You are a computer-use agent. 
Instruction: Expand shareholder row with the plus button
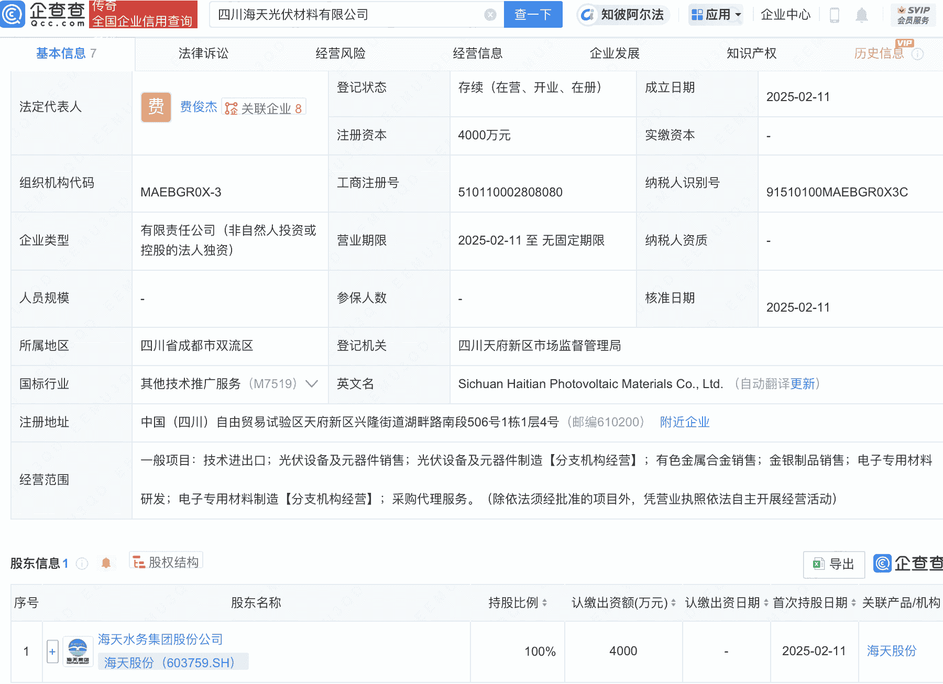[x=52, y=651]
